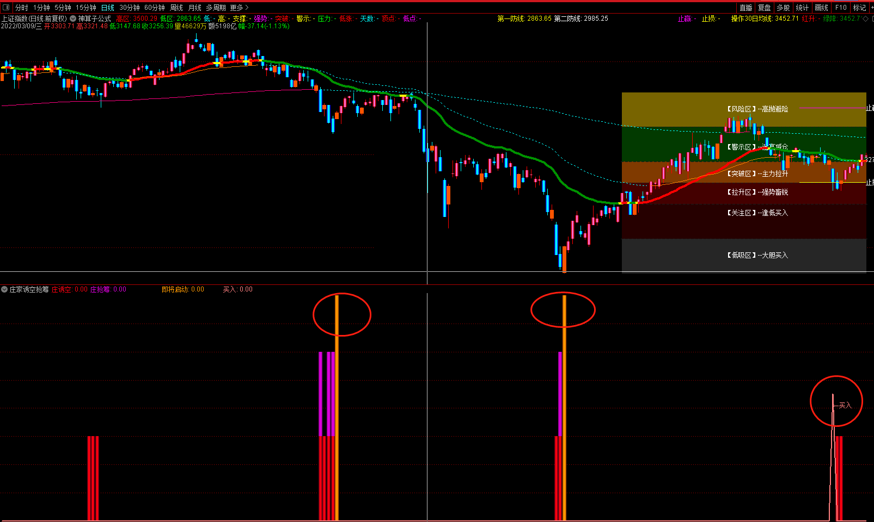
Task: Switch to 周线 weekly tab
Action: coord(176,8)
